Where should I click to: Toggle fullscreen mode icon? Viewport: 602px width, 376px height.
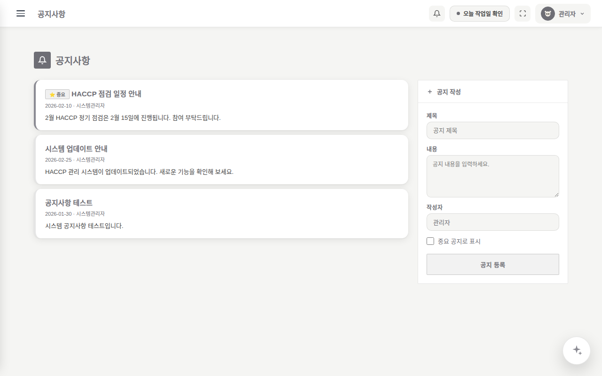[523, 14]
